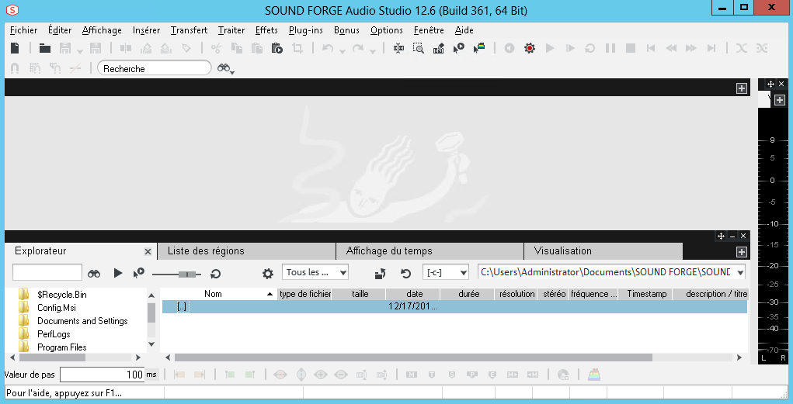Switch to the Liste des régions tab

[x=247, y=251]
